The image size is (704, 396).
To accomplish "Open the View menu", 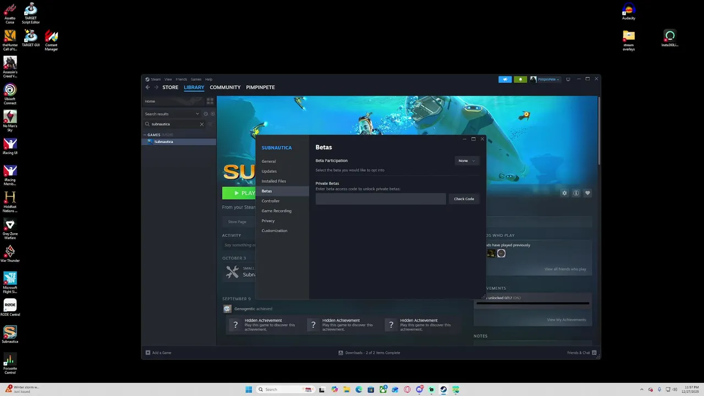I will coord(168,79).
